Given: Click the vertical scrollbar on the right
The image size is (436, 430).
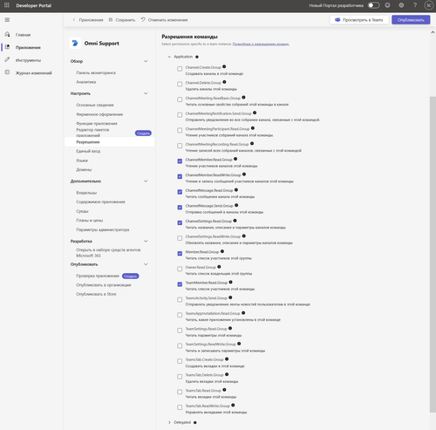Looking at the screenshot, I should pos(433,254).
